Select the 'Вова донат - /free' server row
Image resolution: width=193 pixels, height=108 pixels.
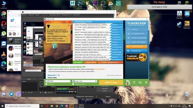pos(98,30)
